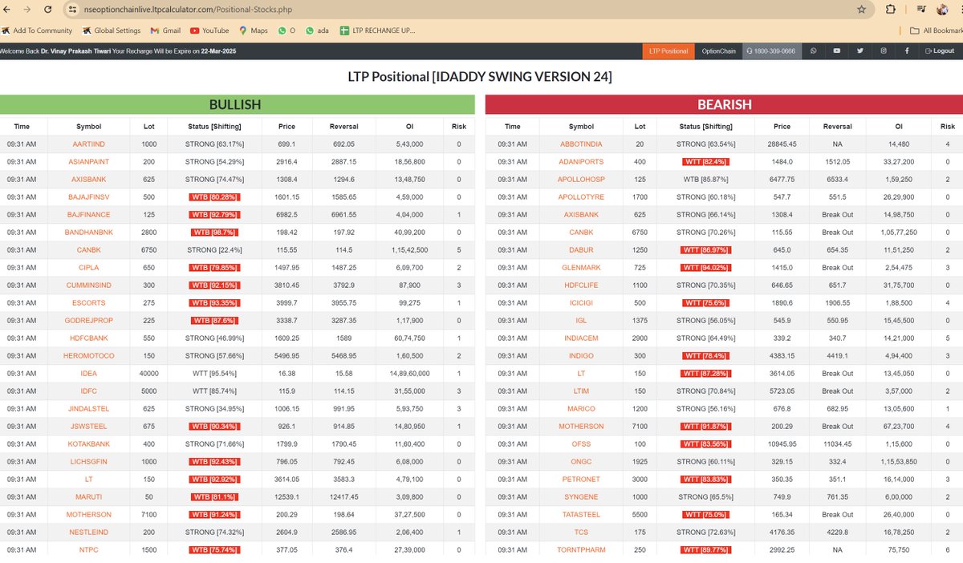This screenshot has width=963, height=563.
Task: Call support number 1800-309-0666 button
Action: coord(771,51)
